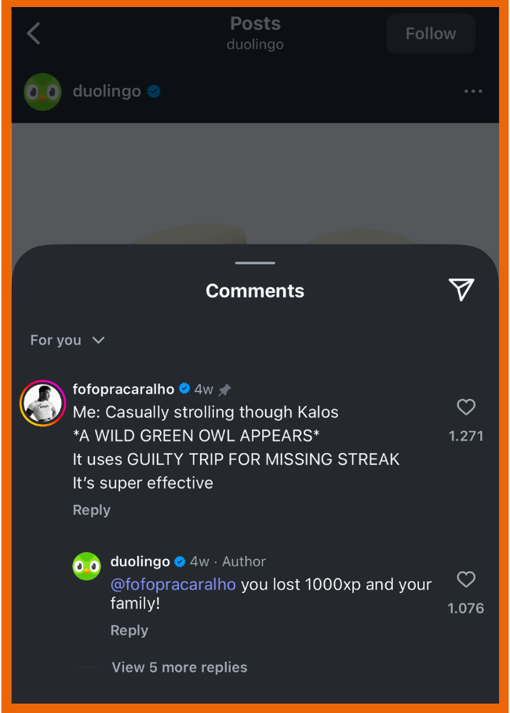Reply to fofopracaralho's comment
Viewport: 510px width, 713px height.
click(92, 510)
